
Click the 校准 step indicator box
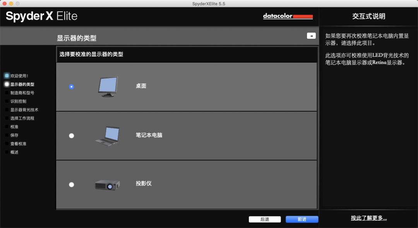[7, 127]
